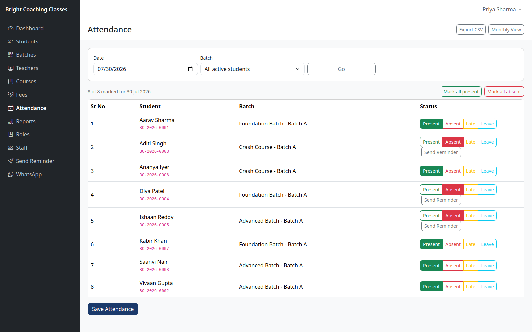Click the Reports bar chart icon

(11, 121)
